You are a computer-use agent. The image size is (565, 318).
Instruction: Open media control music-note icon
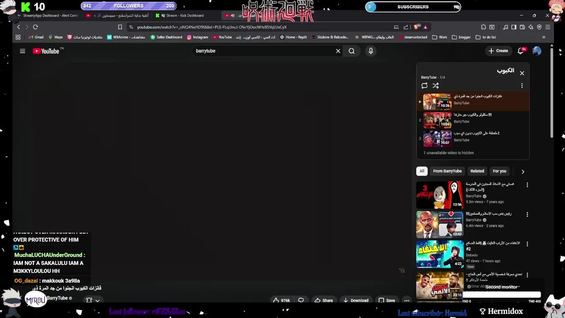[505, 27]
